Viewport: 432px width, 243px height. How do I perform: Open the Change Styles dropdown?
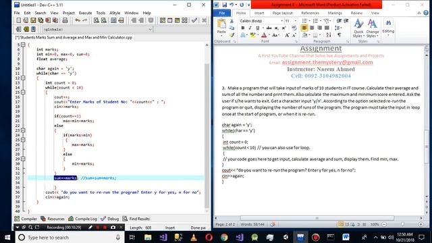[x=372, y=28]
